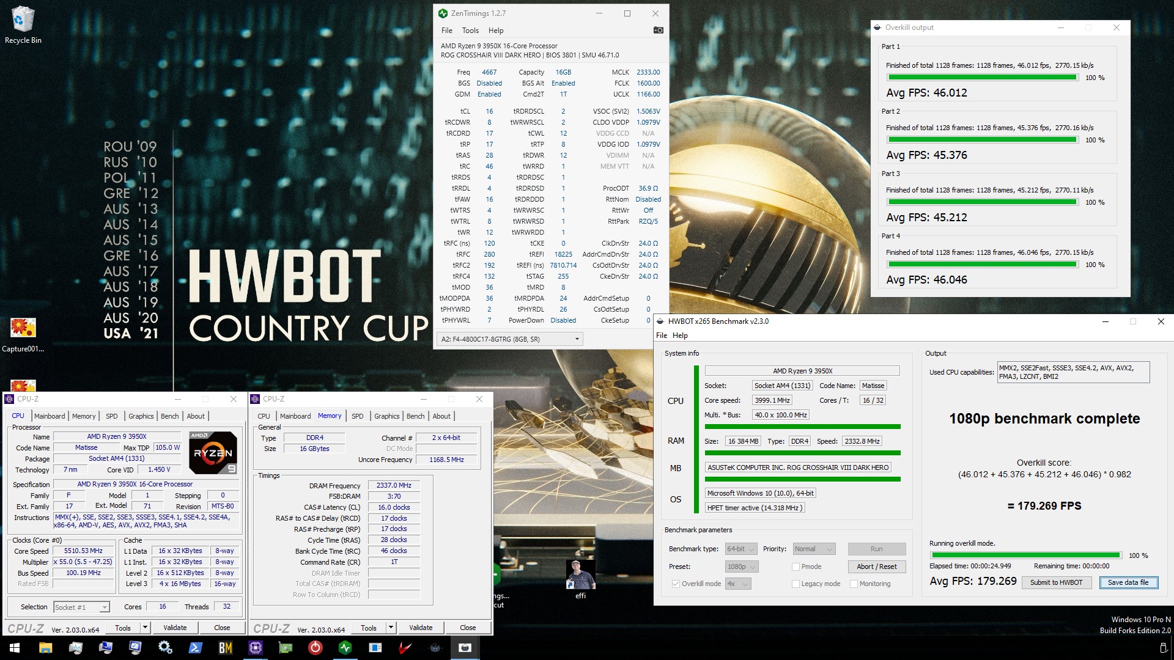The image size is (1174, 660).
Task: Click the Core Speed 5510.53 MHz field
Action: [83, 551]
